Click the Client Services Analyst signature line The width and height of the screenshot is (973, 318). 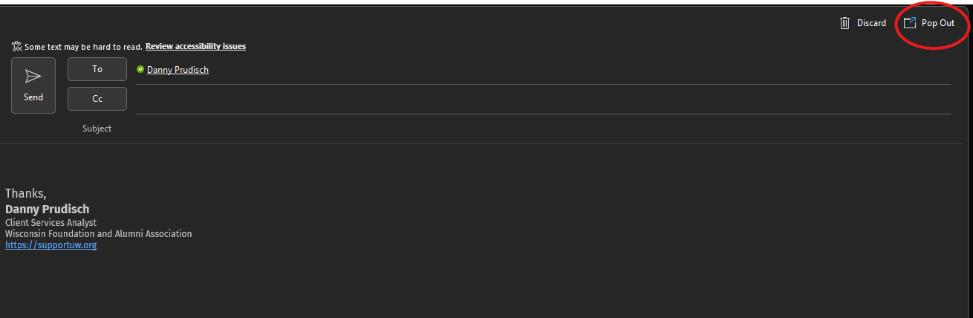(51, 222)
